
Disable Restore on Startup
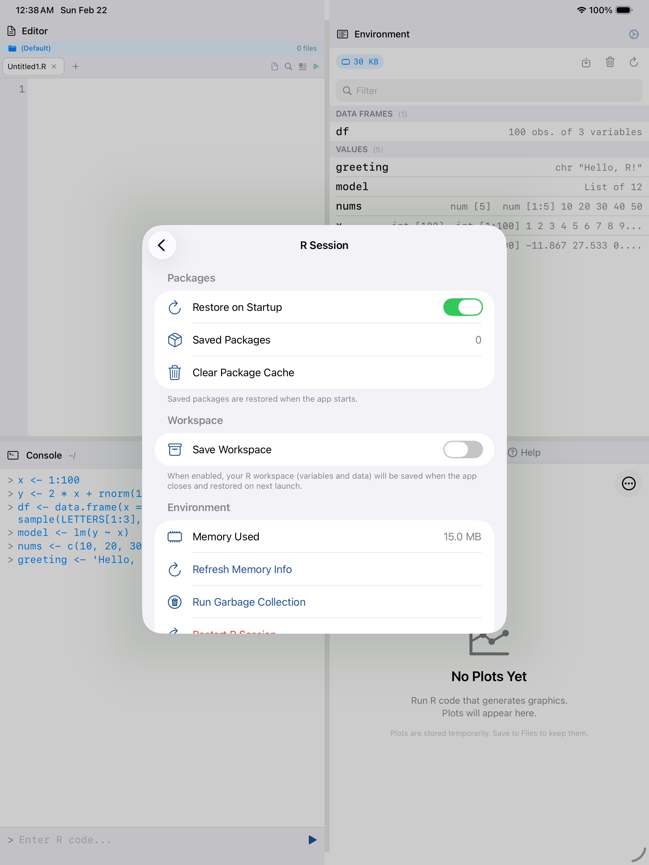pos(463,307)
